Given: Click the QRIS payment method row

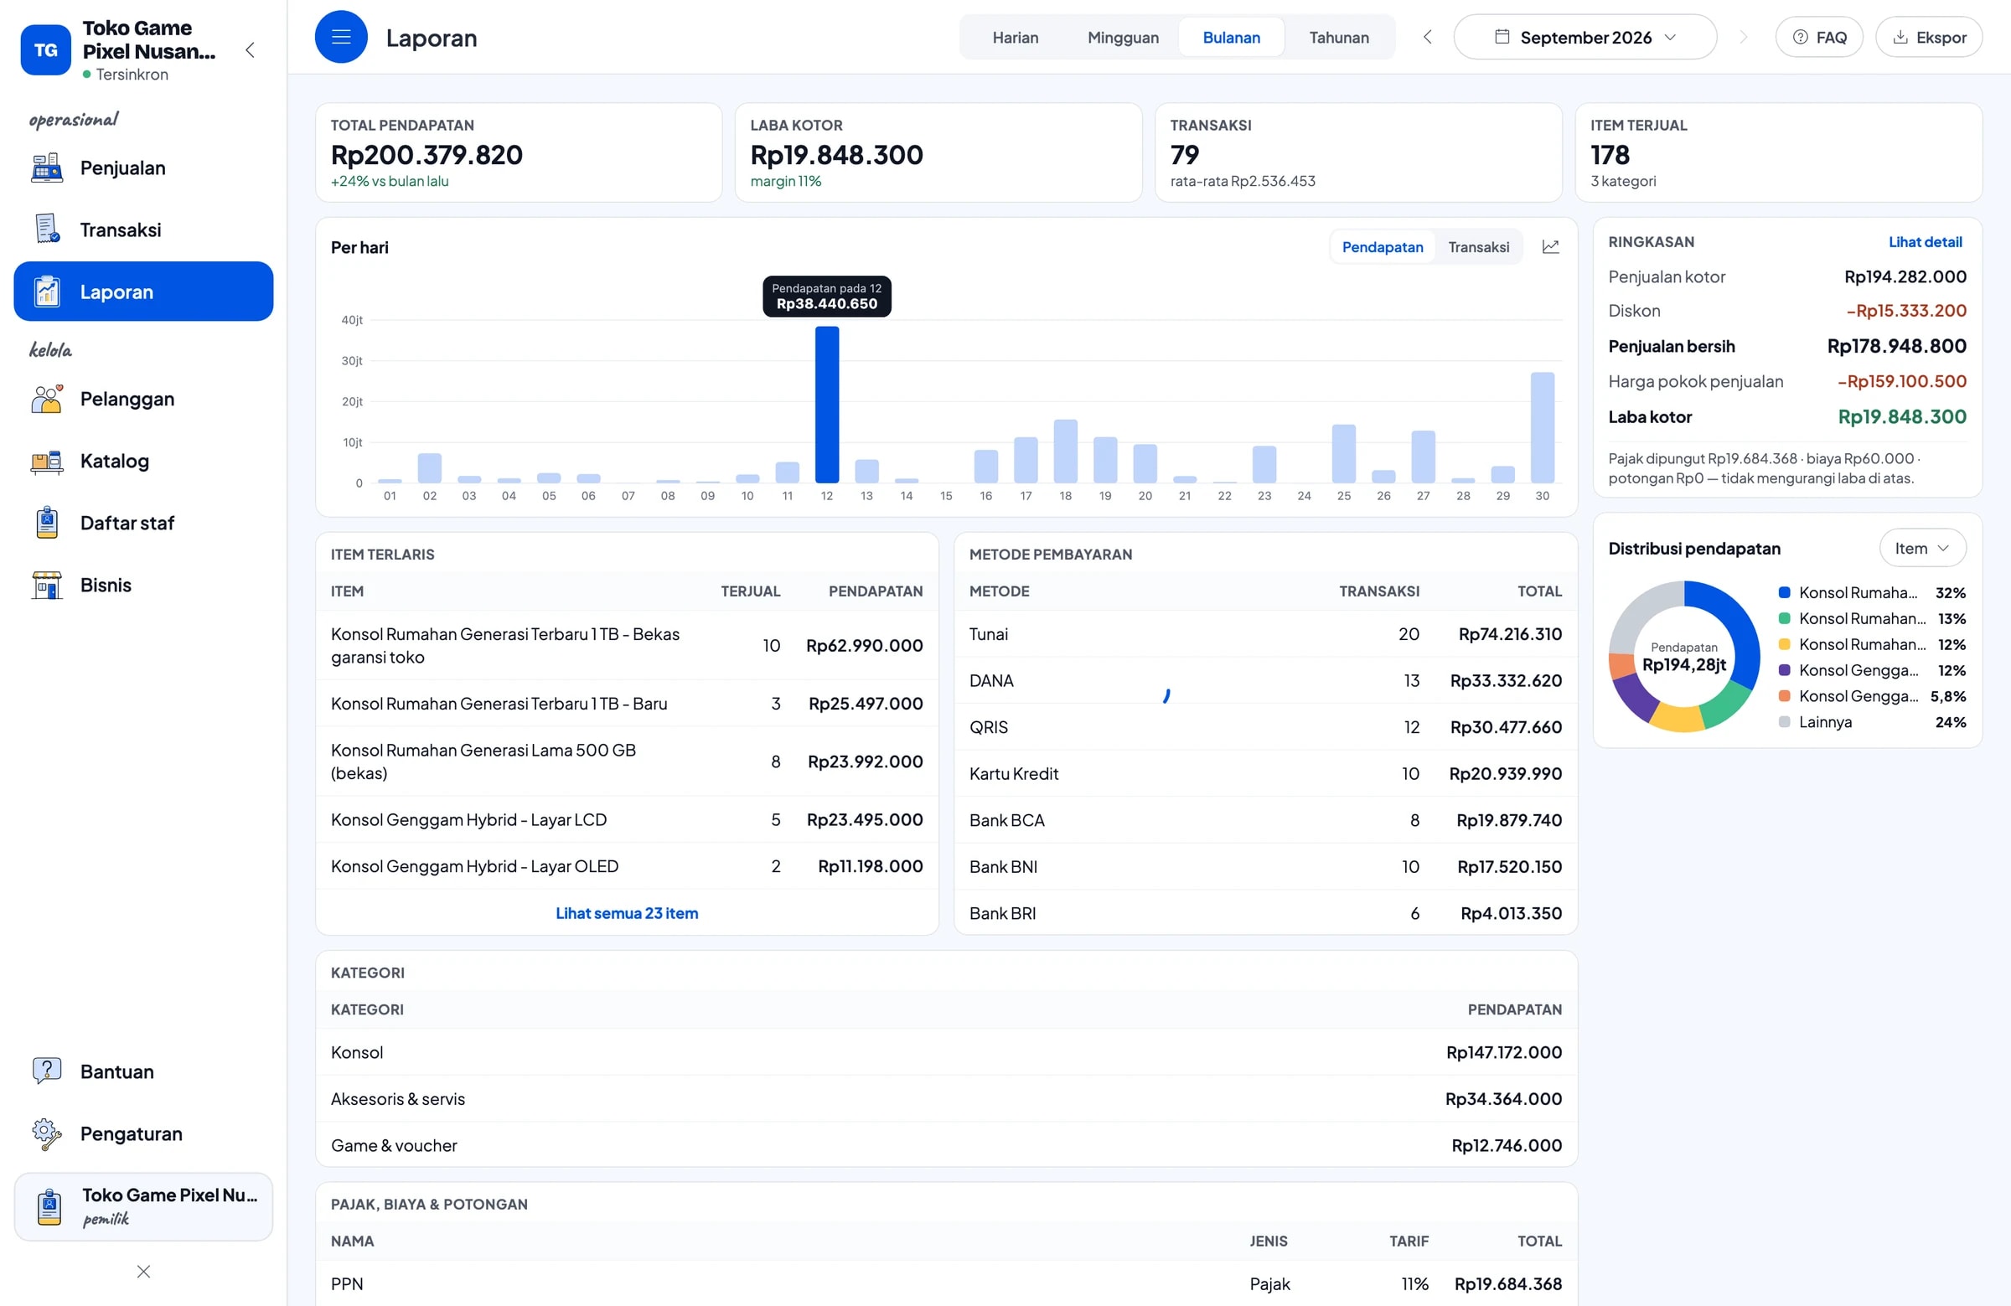Looking at the screenshot, I should pos(1265,726).
